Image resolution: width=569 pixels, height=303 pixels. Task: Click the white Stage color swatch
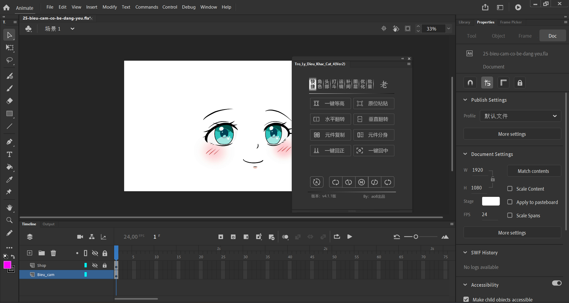click(491, 201)
